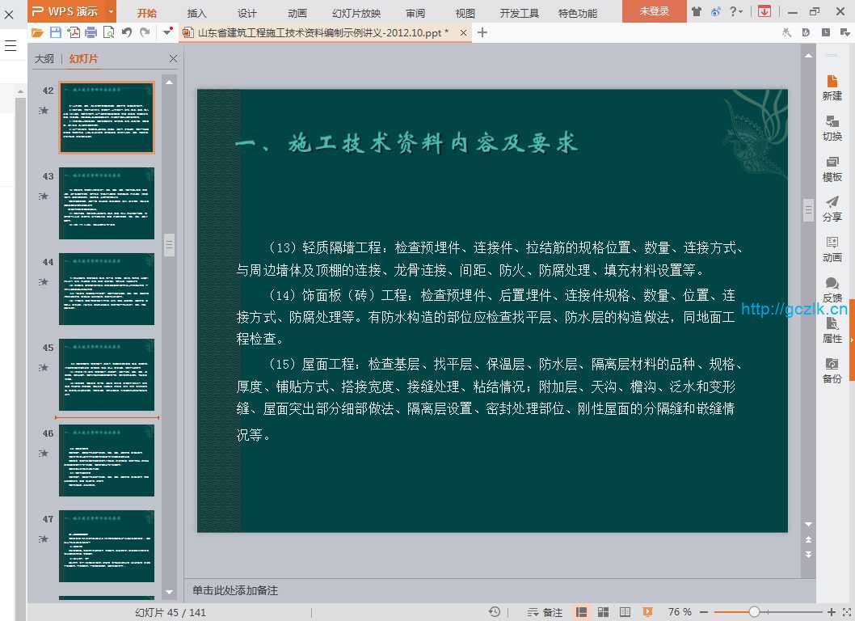Screen dimensions: 855x621
Task: Switch to slide sorter view icon
Action: [x=603, y=612]
